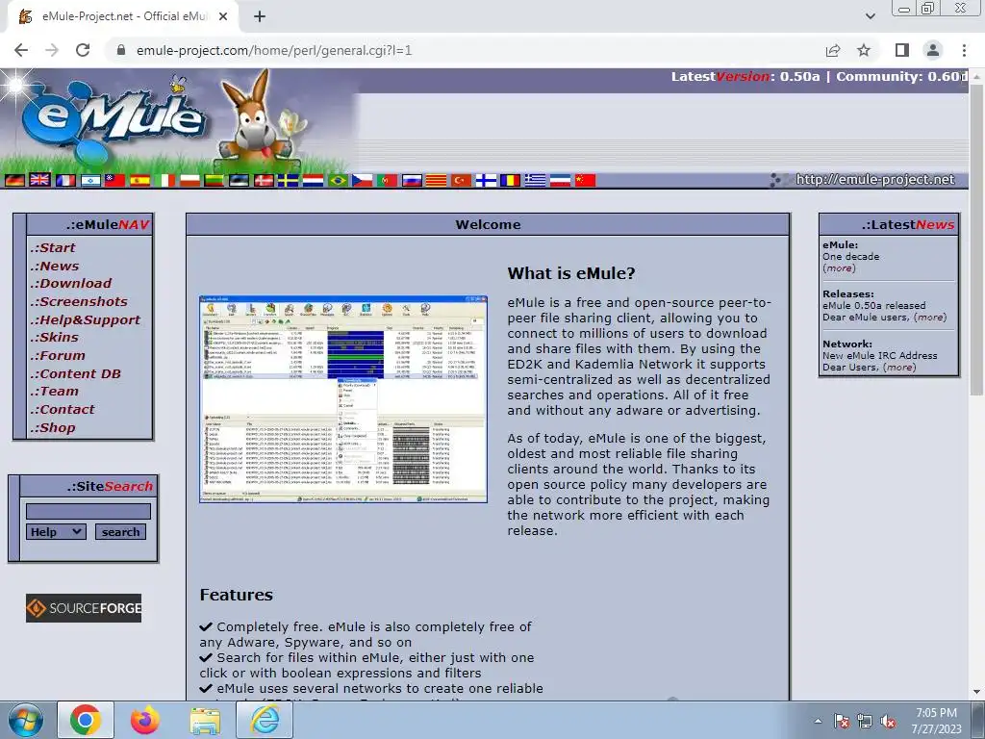985x739 pixels.
Task: Open the Chrome profile avatar
Action: (933, 50)
